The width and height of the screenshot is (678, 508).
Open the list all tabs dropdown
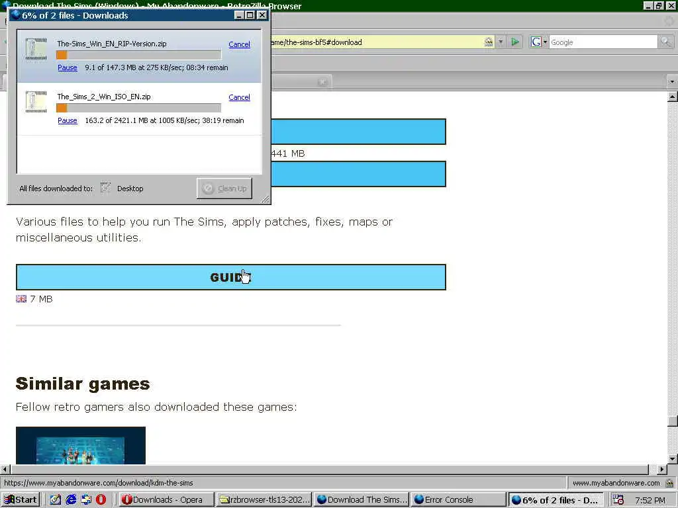pyautogui.click(x=672, y=81)
